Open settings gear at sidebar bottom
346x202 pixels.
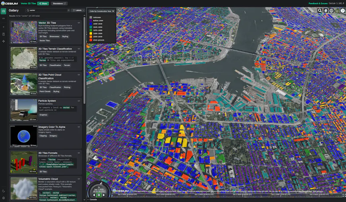tap(4, 198)
